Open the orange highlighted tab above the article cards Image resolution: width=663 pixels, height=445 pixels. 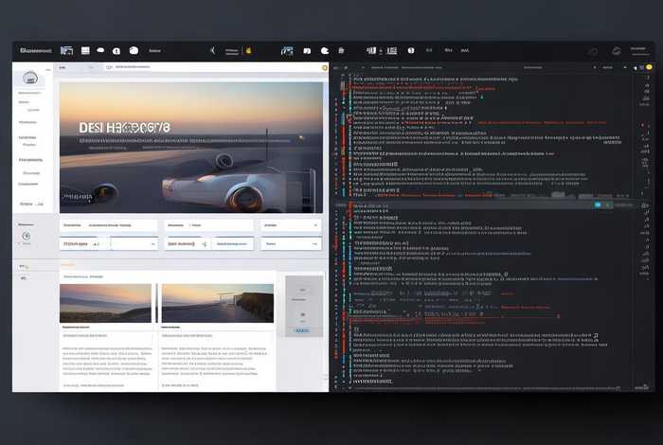tap(68, 266)
